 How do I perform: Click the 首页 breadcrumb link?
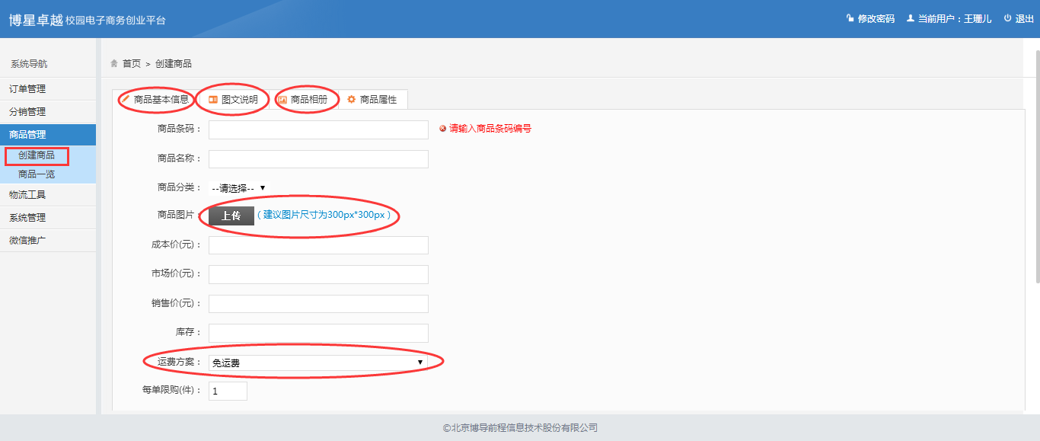coord(132,63)
